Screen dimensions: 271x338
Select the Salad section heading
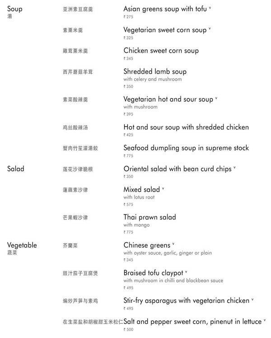click(16, 169)
